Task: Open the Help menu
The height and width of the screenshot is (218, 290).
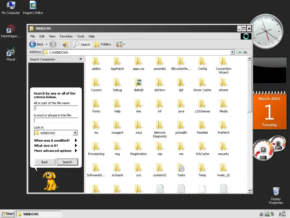Action: (x=91, y=36)
